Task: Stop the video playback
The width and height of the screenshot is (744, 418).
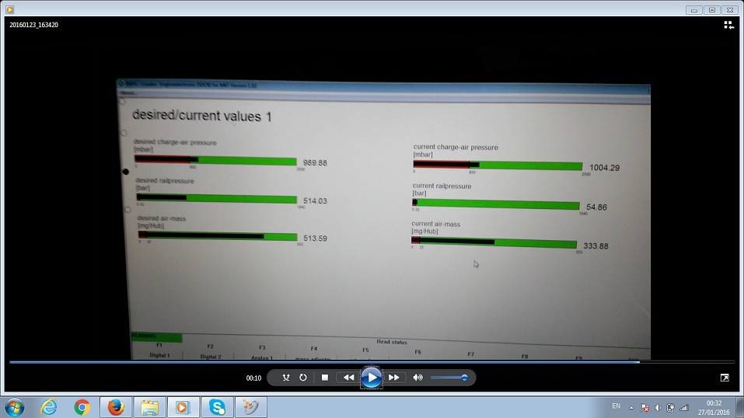Action: point(325,378)
